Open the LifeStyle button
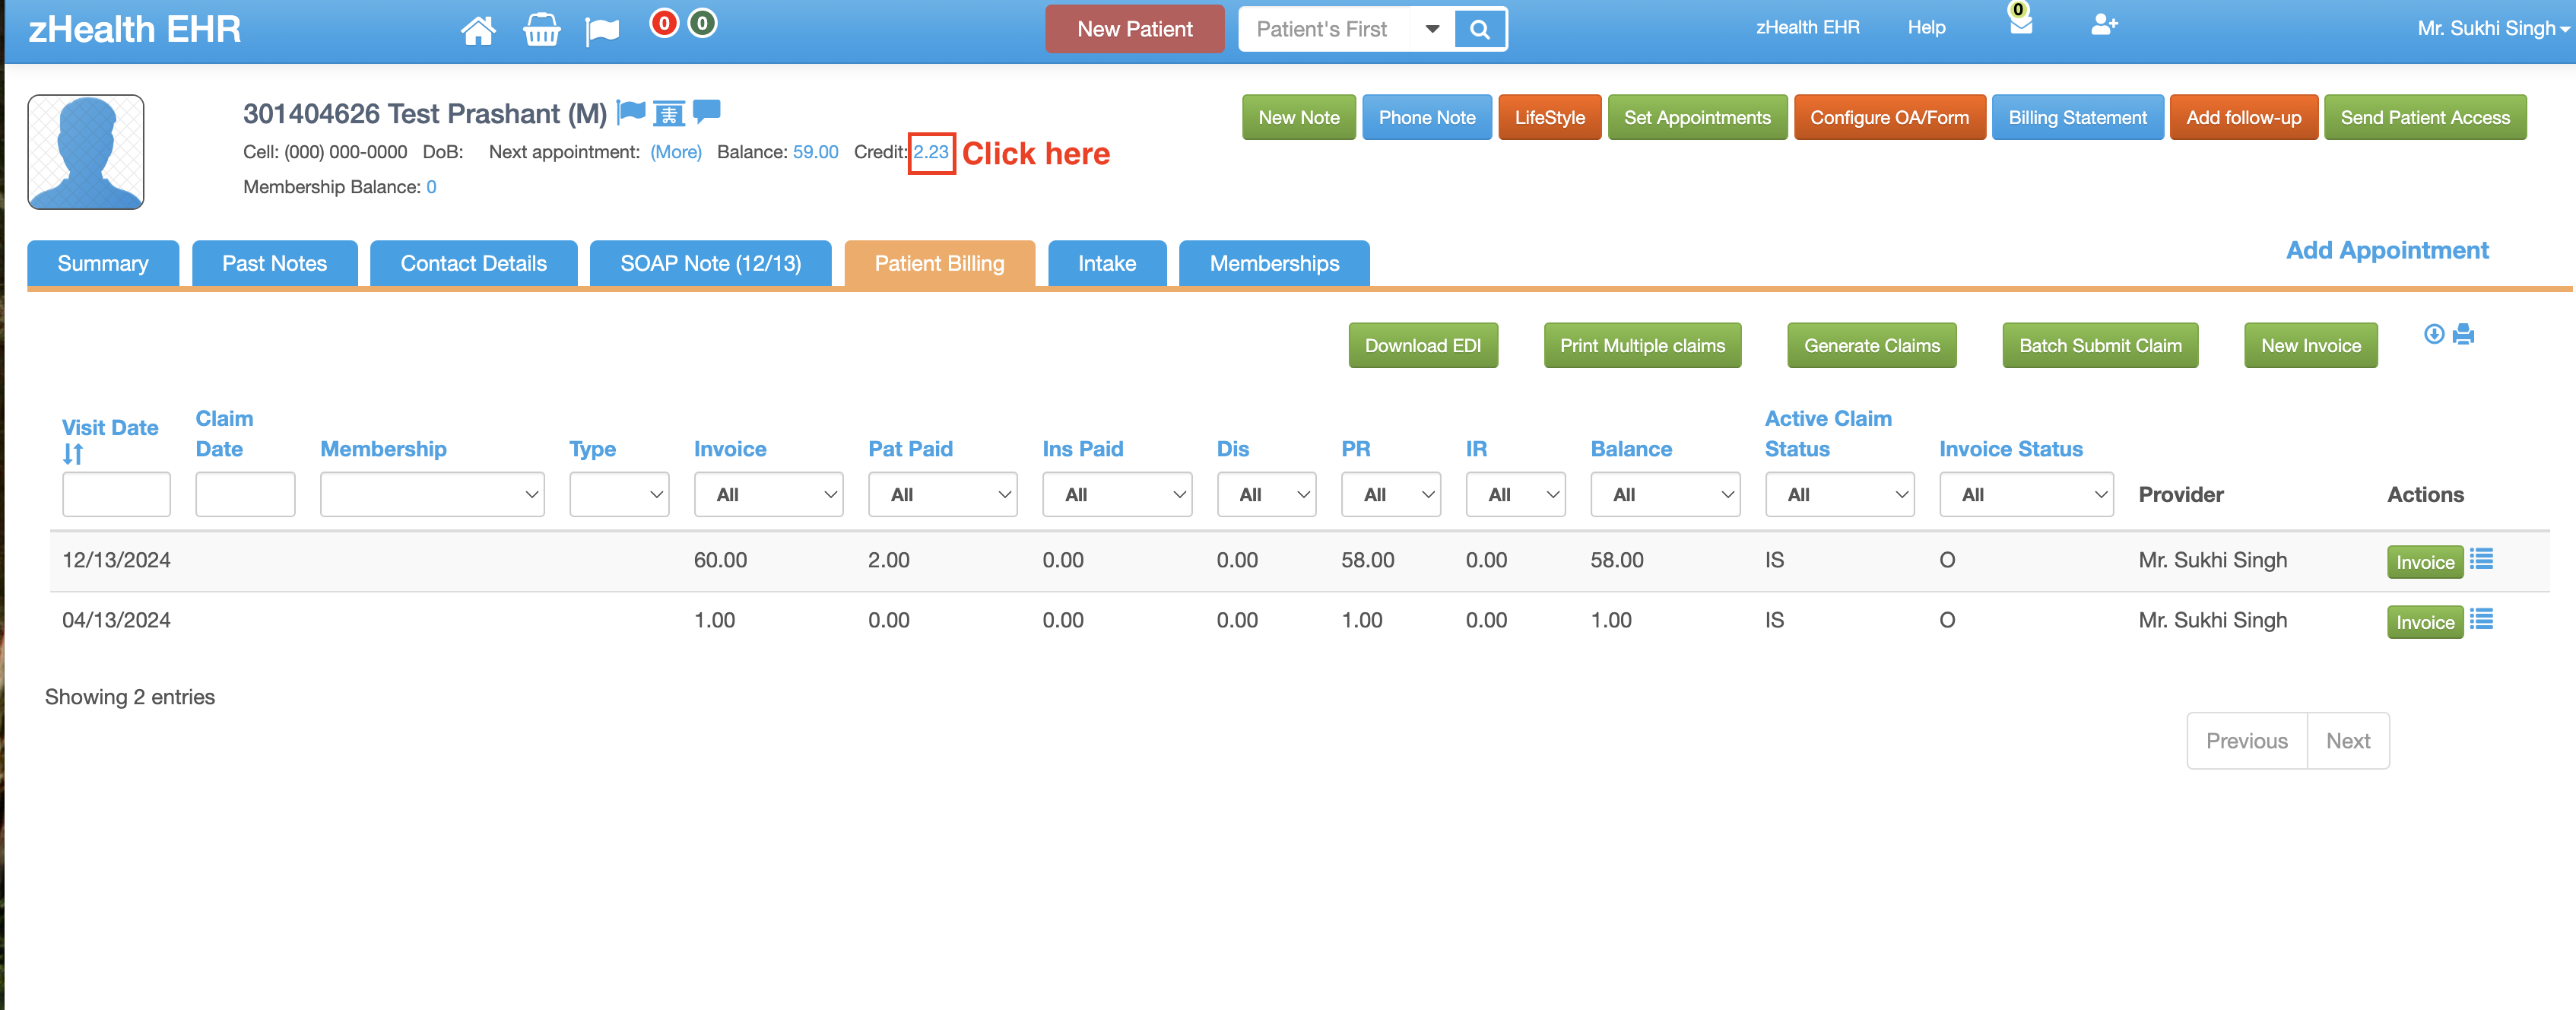2576x1010 pixels. pos(1550,117)
